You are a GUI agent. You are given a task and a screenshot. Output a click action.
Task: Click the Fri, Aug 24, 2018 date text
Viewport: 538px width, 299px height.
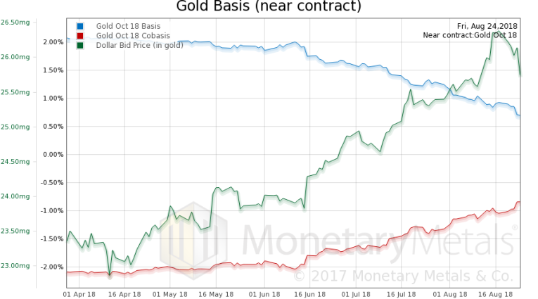coord(487,26)
